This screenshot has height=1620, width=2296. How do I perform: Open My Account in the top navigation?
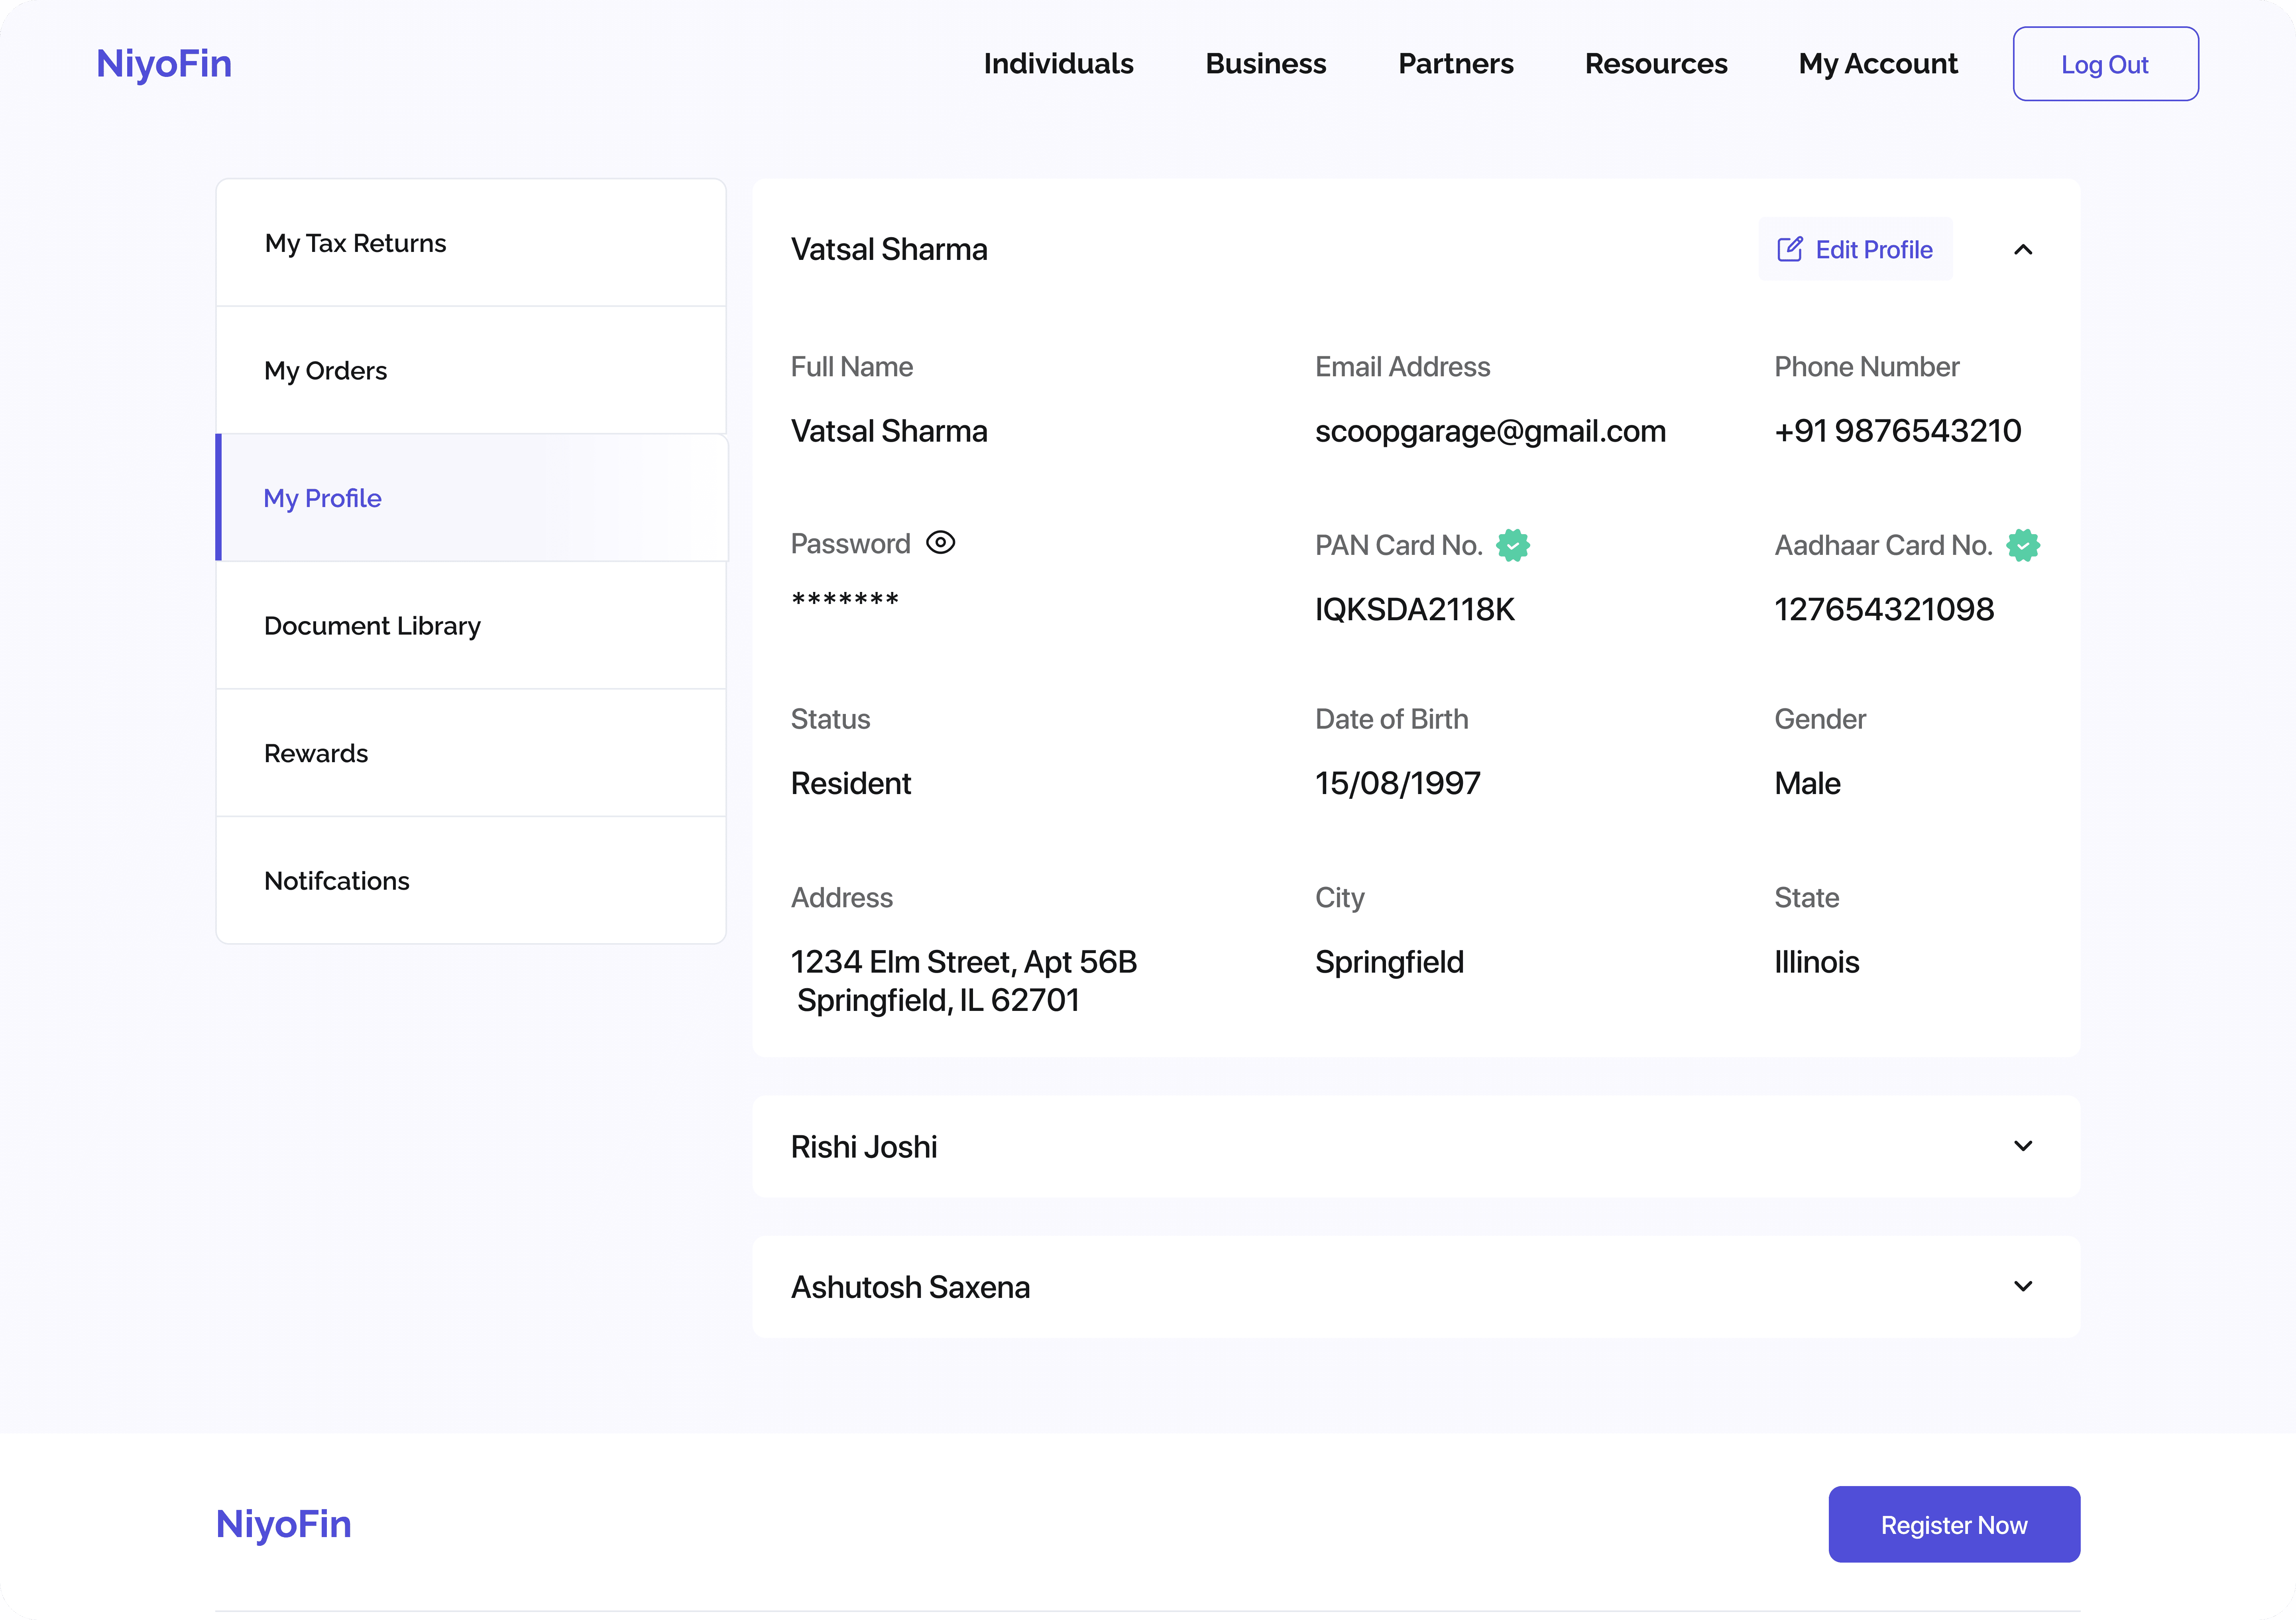pos(1877,64)
